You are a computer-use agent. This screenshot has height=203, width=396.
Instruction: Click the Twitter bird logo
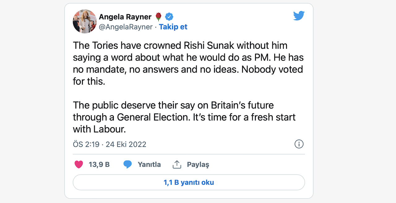299,15
